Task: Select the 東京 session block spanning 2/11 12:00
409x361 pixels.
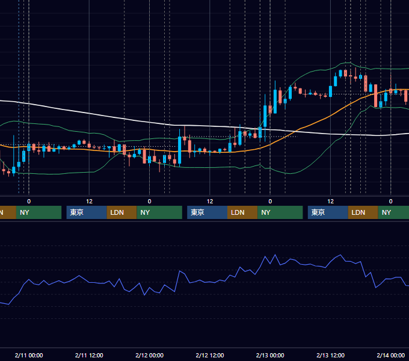Action: (x=87, y=212)
